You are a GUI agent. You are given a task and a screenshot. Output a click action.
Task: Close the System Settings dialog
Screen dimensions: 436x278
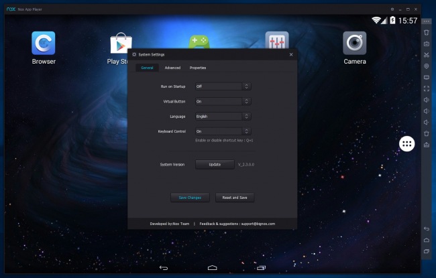click(291, 54)
